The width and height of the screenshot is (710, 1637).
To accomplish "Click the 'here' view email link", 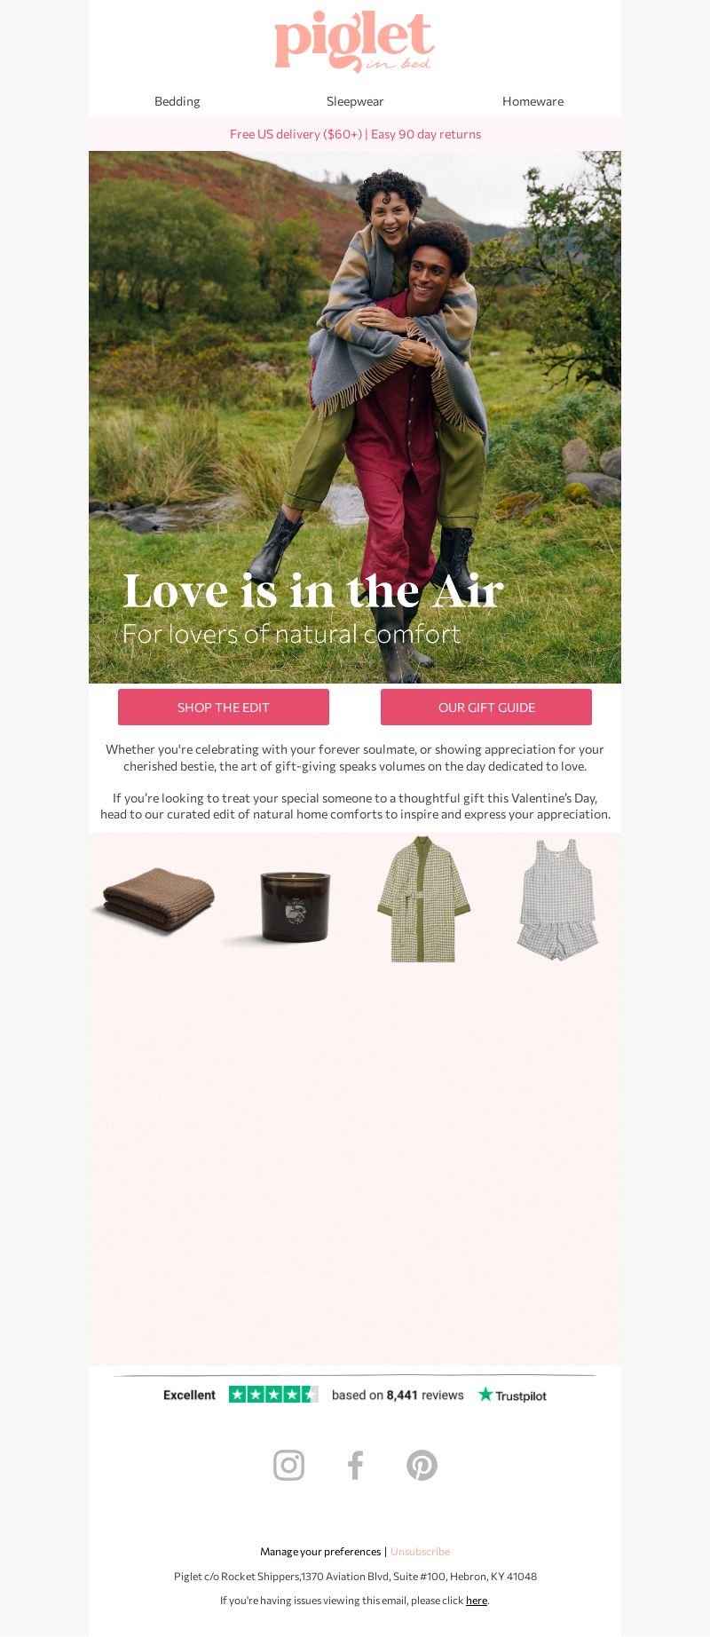I will pyautogui.click(x=477, y=1601).
